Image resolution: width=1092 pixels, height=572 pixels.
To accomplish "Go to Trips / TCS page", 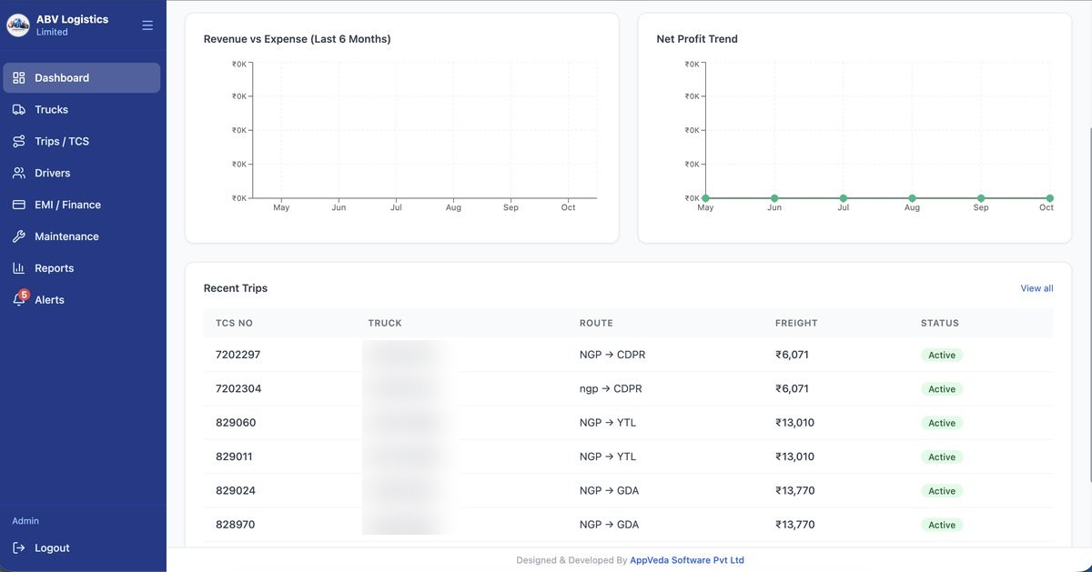I will click(82, 142).
